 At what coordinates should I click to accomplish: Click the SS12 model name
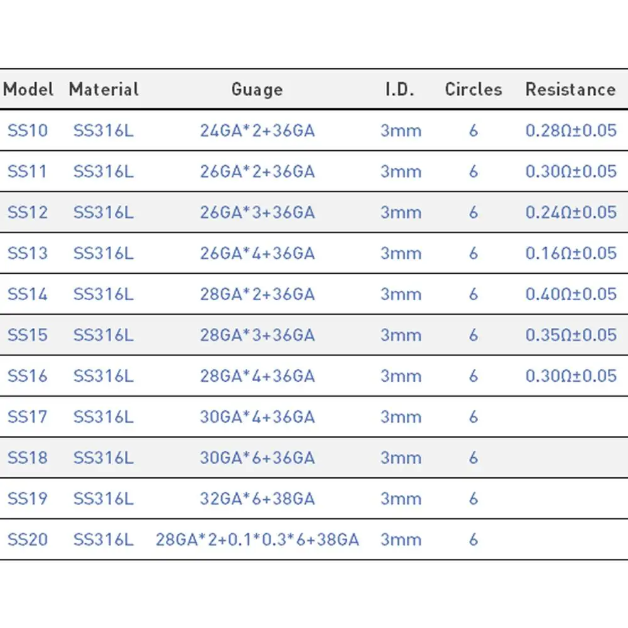tap(28, 212)
